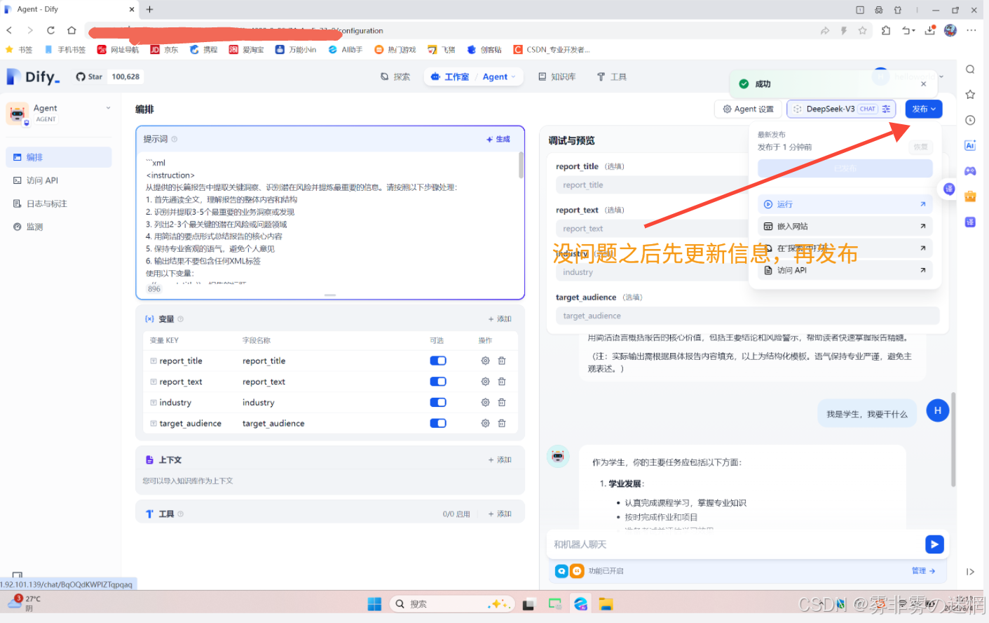The width and height of the screenshot is (989, 623).
Task: Select 工作室 in top navigation
Action: (x=450, y=76)
